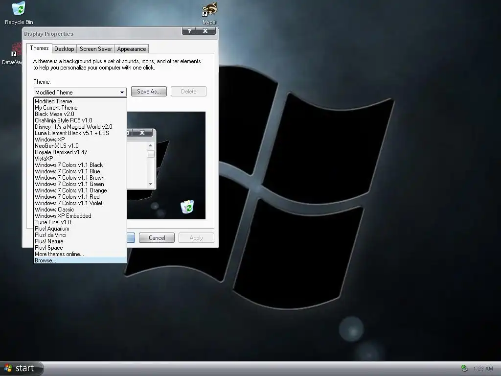Image resolution: width=501 pixels, height=376 pixels.
Task: Choose Windows XP Embedded theme
Action: [80, 216]
